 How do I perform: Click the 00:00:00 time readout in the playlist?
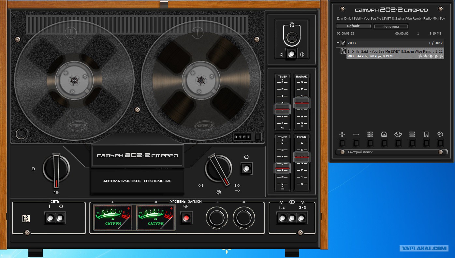pos(402,34)
